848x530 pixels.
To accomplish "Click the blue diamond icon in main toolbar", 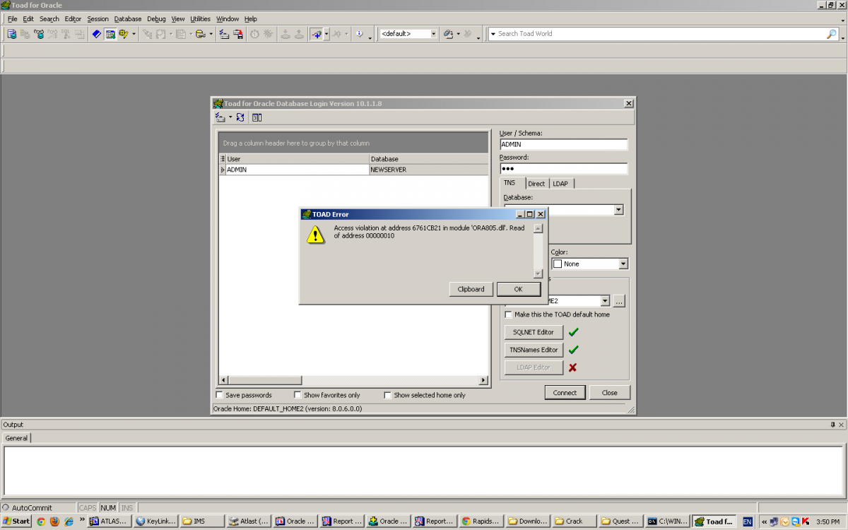I will (x=97, y=34).
